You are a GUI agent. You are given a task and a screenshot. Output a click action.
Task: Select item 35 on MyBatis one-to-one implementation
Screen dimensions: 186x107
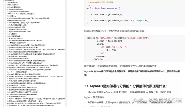(23, 79)
